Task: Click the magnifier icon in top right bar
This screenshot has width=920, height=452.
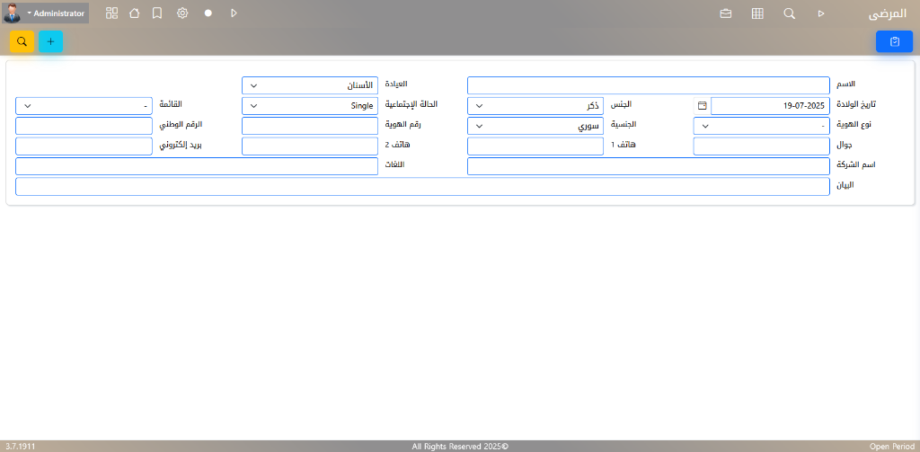Action: [x=789, y=13]
